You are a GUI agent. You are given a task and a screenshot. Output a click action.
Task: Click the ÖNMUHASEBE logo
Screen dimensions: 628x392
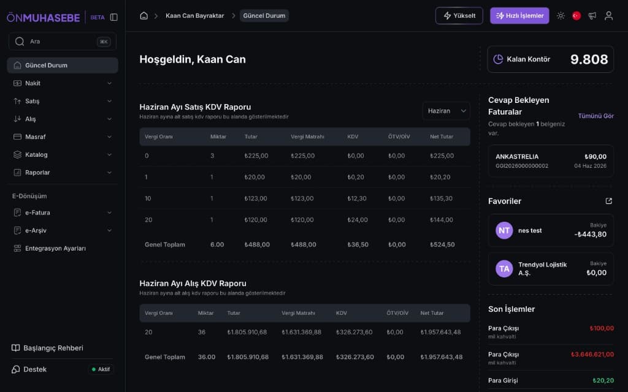pos(44,17)
